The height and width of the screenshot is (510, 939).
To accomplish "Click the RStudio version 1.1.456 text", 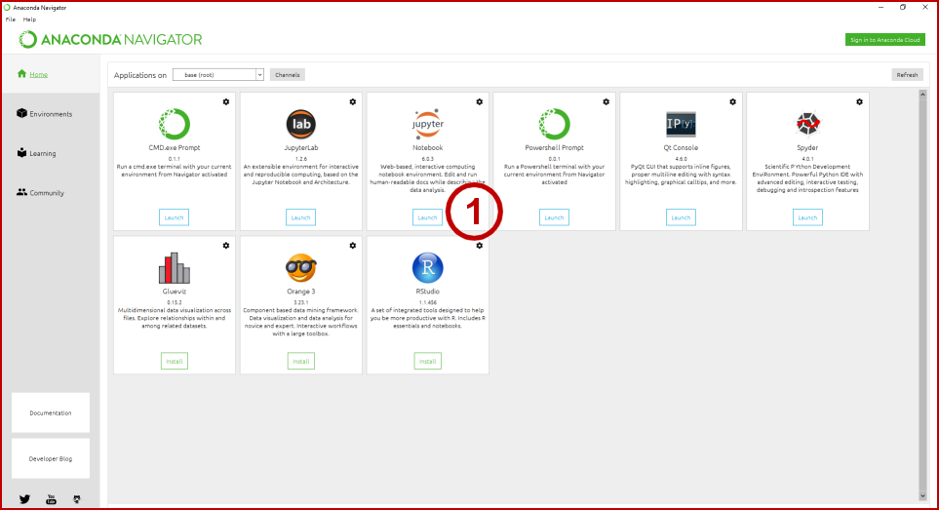I will [428, 303].
